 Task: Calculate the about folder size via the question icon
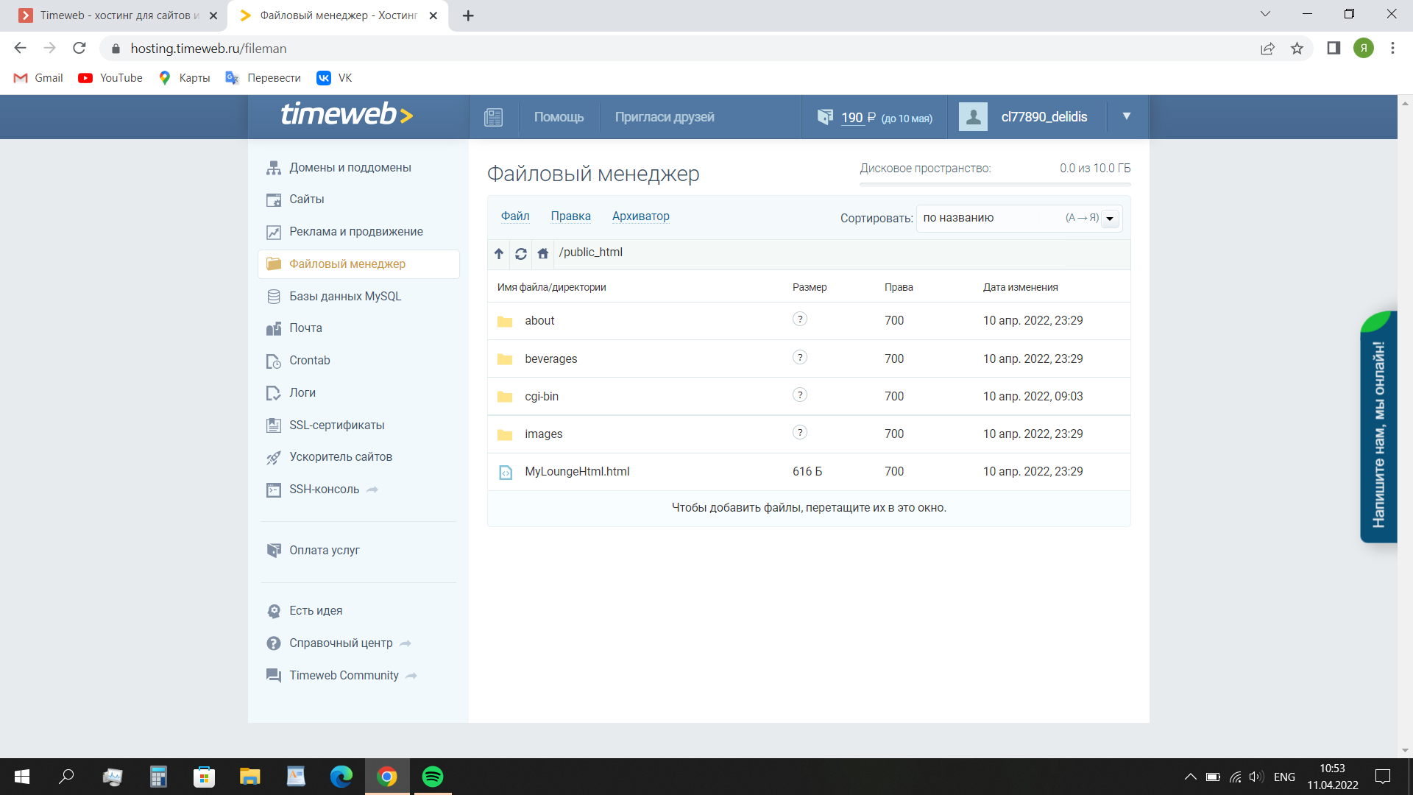800,319
